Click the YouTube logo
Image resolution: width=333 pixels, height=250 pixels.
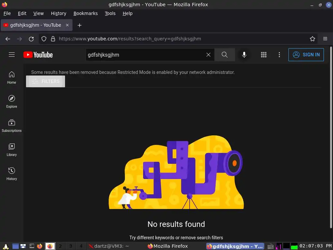click(38, 55)
